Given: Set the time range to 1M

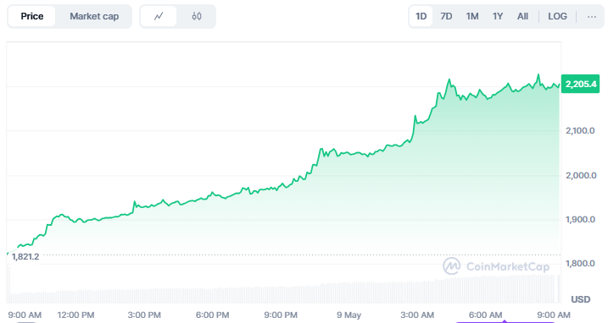Looking at the screenshot, I should tap(472, 16).
